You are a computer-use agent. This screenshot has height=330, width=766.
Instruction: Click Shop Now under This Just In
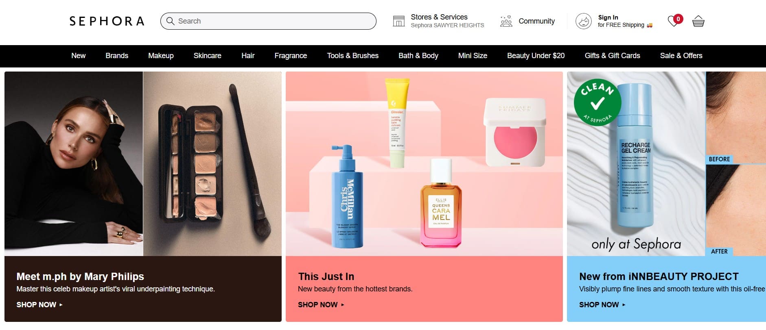(321, 305)
